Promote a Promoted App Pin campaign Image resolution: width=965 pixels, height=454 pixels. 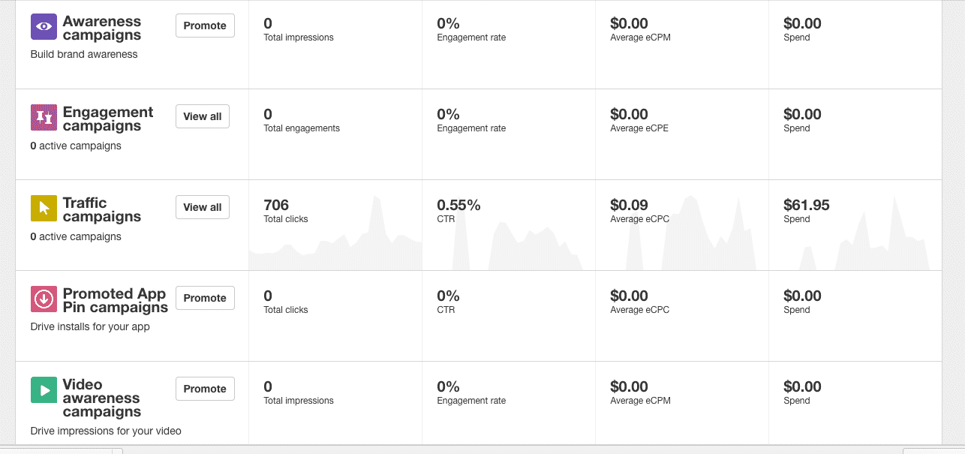coord(205,298)
